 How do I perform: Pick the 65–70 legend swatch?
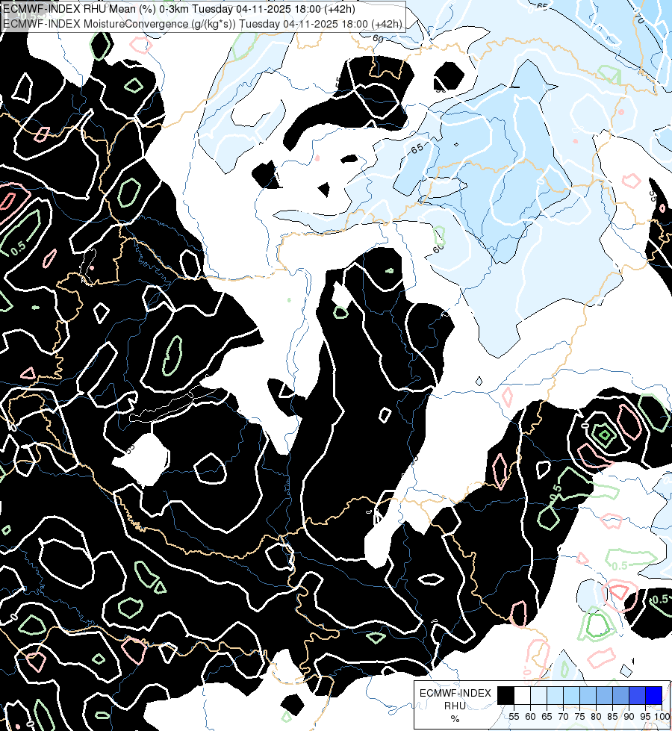point(555,695)
